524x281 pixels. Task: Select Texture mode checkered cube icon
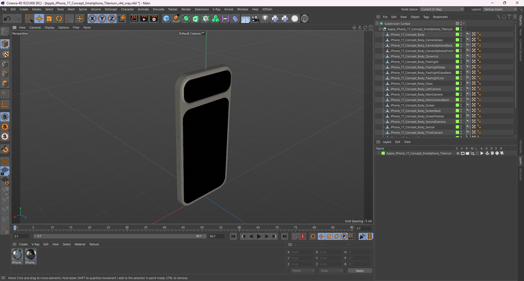point(5,54)
